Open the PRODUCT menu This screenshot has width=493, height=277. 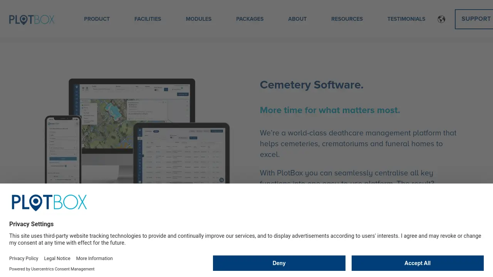click(97, 19)
